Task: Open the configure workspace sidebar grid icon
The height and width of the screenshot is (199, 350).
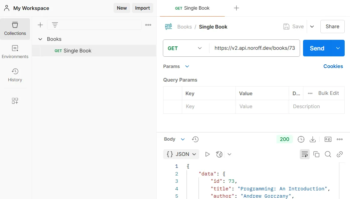Action: tap(15, 101)
